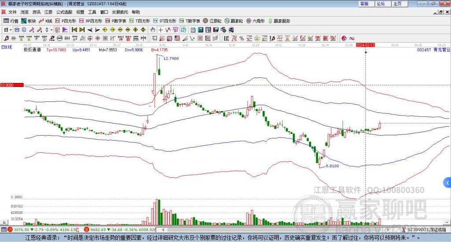Viewport: 451px width, 242px height.
Task: Open the 赢家轮 wheel tool
Action: (233, 21)
